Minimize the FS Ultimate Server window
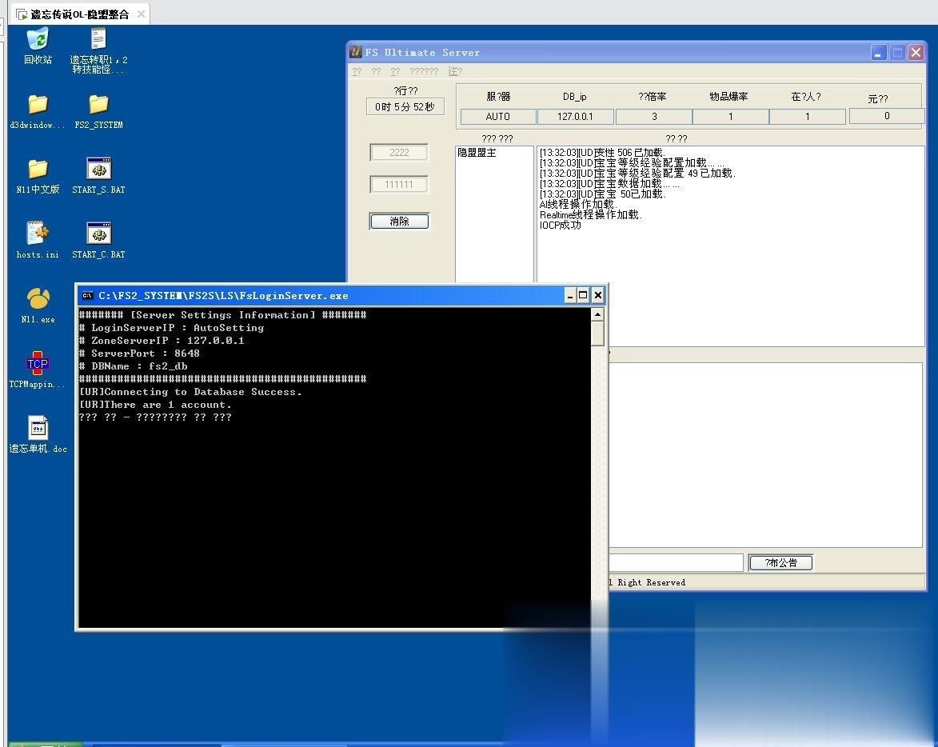This screenshot has width=938, height=747. [x=878, y=53]
